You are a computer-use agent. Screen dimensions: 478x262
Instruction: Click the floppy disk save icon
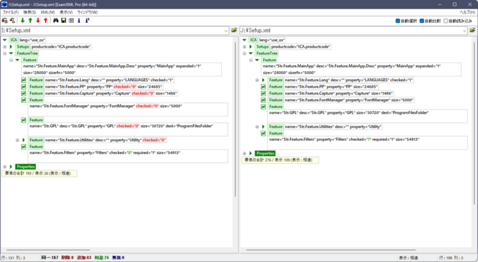tap(63, 21)
